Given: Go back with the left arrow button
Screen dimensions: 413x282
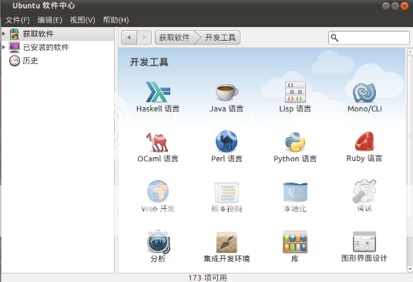Looking at the screenshot, I should tap(129, 38).
